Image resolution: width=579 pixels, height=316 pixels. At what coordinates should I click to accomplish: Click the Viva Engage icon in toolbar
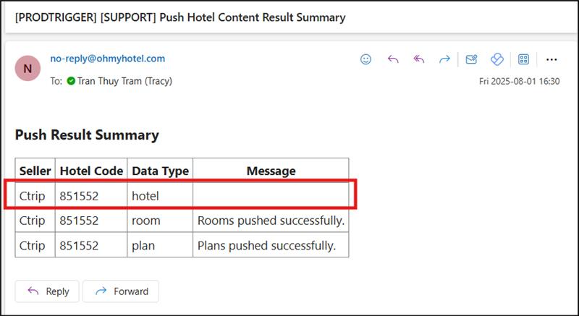497,60
